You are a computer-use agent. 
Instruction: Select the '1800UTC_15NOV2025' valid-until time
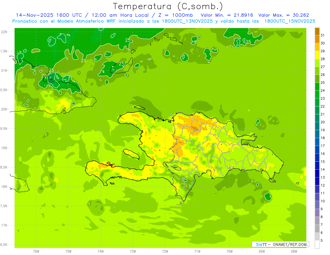click(x=290, y=21)
